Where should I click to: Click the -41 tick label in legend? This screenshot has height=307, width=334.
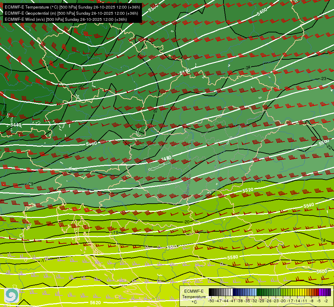(x=233, y=301)
